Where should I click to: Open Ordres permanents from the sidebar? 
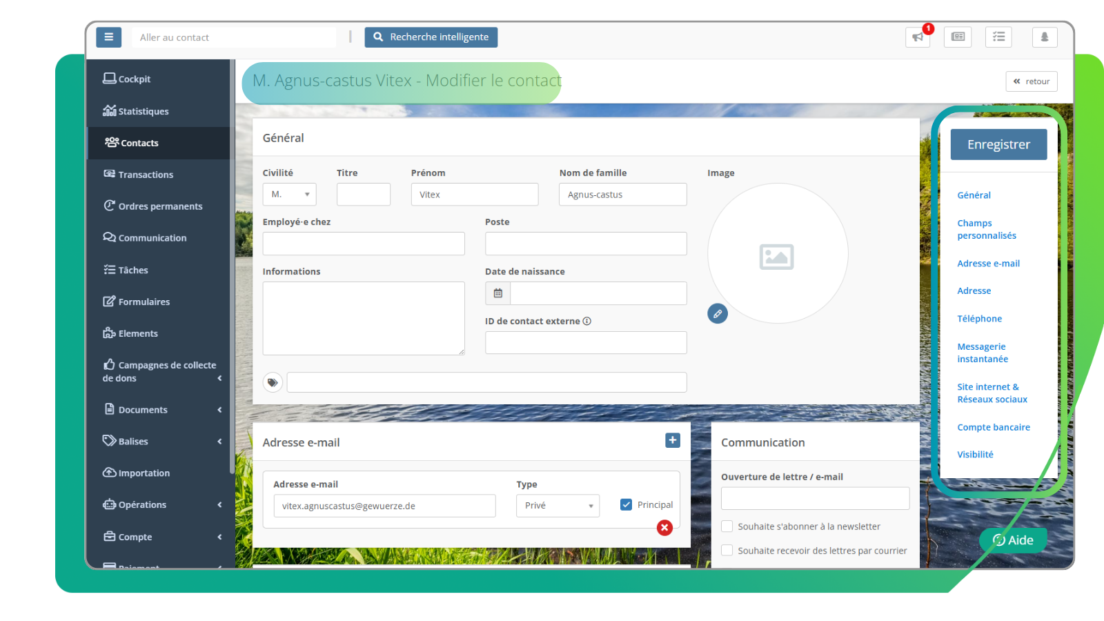coord(160,206)
